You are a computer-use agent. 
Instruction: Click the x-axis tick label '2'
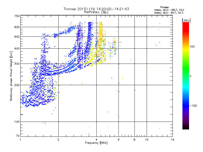tap(58, 140)
